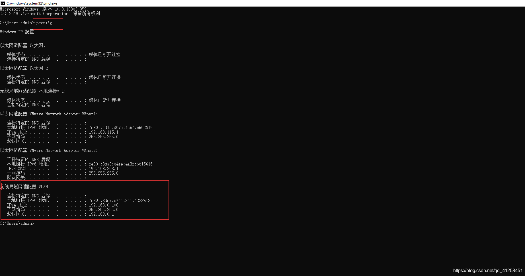This screenshot has height=276, width=525.
Task: Click the '无线局域网适配器 本地连接* 1:' heading
Action: pyautogui.click(x=33, y=91)
